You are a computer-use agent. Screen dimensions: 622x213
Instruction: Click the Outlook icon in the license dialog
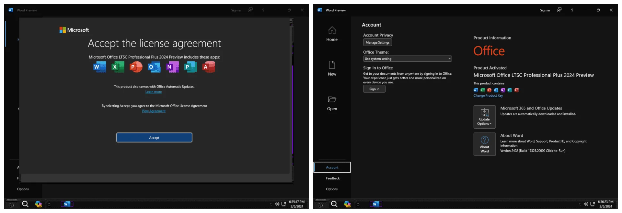154,67
